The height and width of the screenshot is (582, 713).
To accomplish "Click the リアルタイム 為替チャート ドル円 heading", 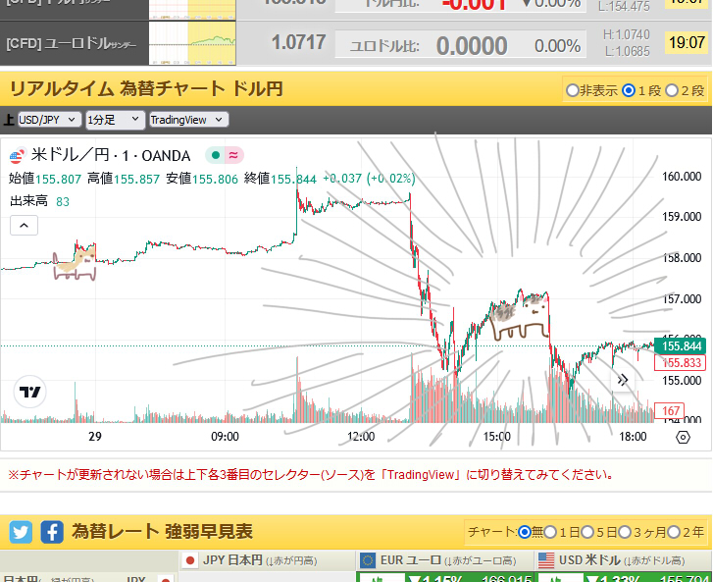I will (x=146, y=88).
